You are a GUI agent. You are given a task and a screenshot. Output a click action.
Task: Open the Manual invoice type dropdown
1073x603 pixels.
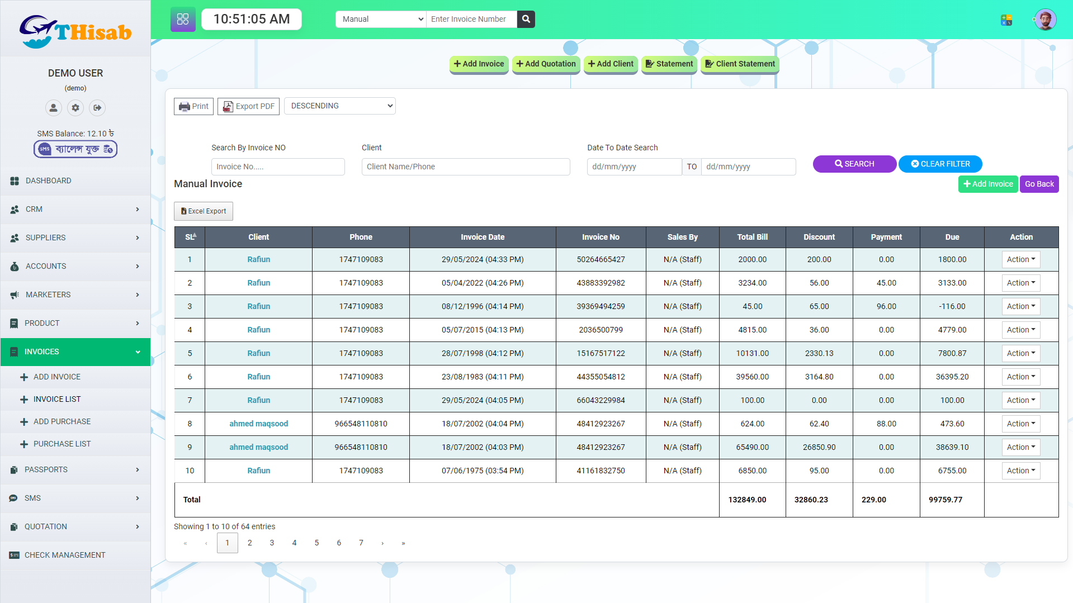[381, 19]
